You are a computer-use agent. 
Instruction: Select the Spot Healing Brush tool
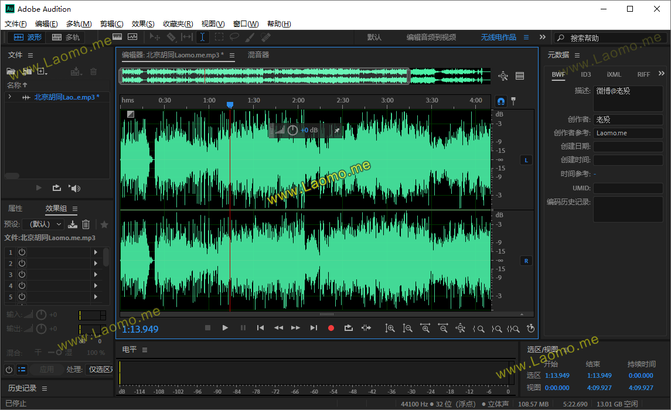(x=265, y=37)
